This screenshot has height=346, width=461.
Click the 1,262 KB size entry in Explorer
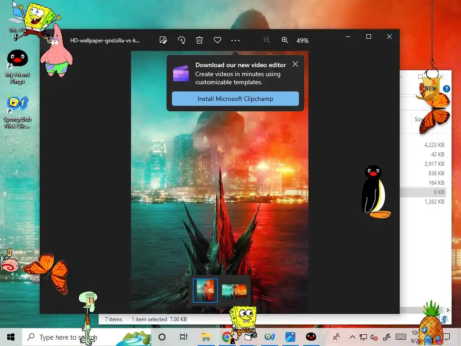[434, 201]
